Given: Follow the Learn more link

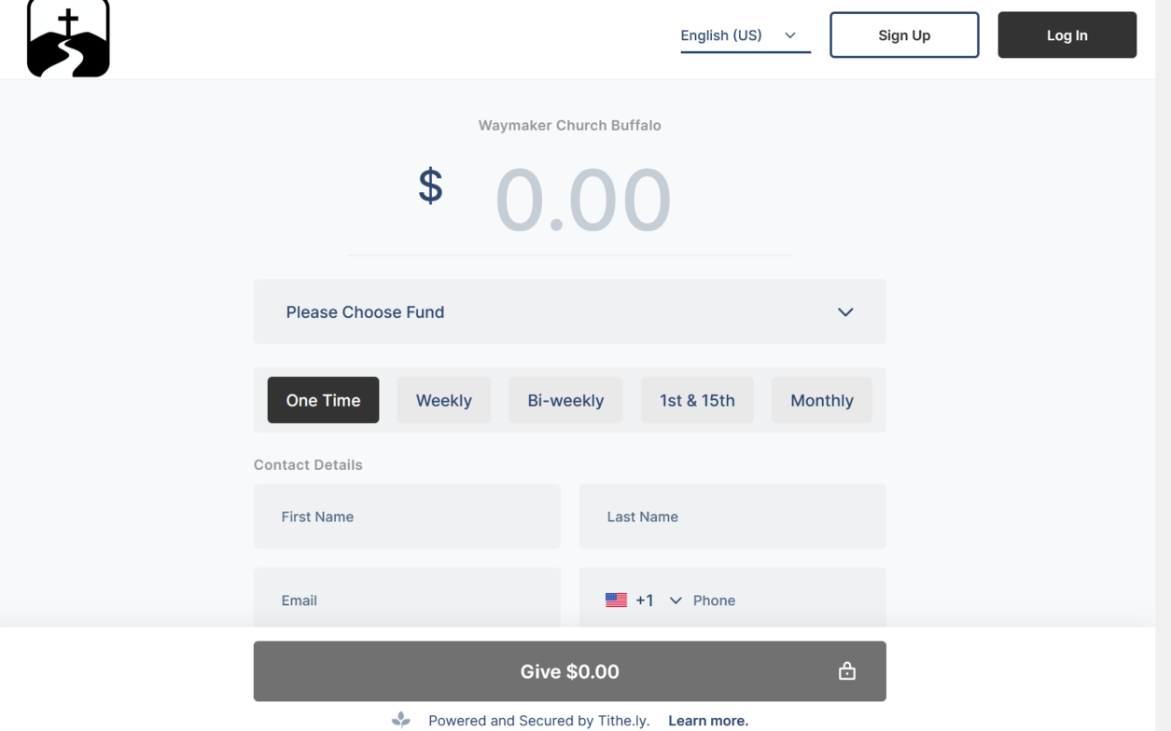Looking at the screenshot, I should [x=708, y=721].
